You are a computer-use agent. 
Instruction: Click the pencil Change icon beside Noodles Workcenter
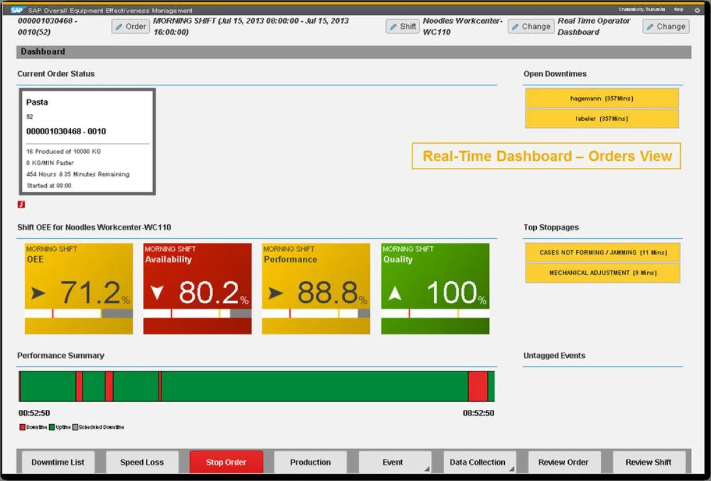point(515,26)
